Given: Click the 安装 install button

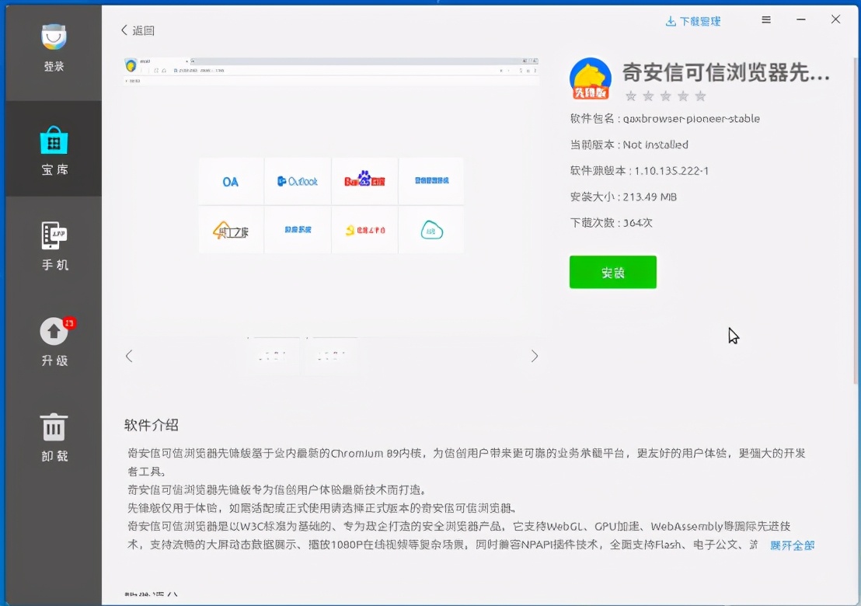Looking at the screenshot, I should pos(613,272).
